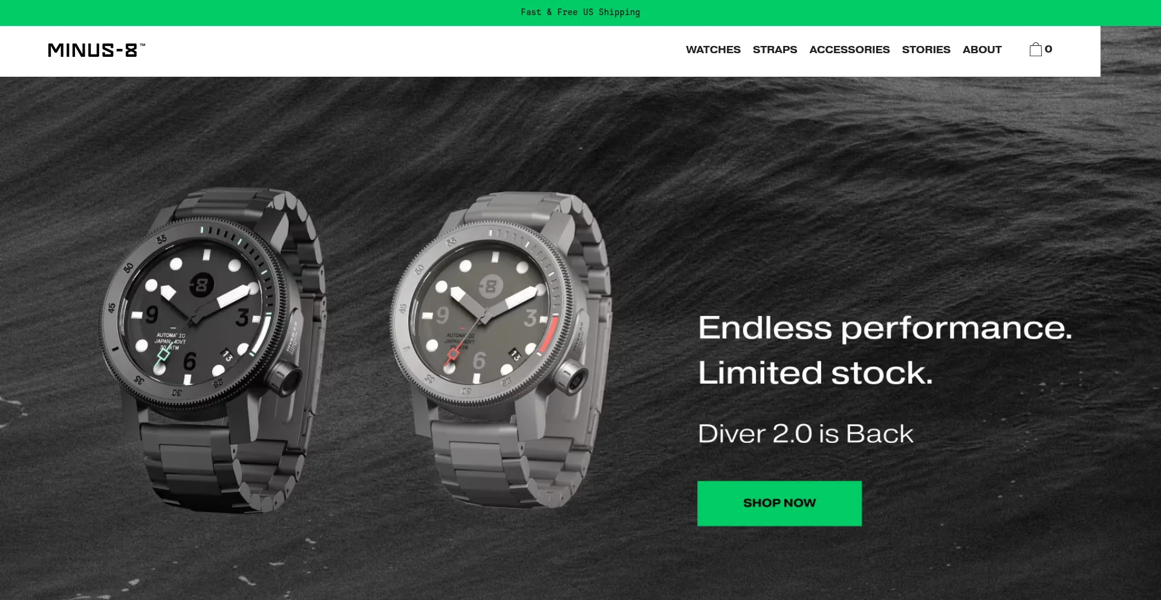Open the STRAPS menu item
Image resolution: width=1161 pixels, height=600 pixels.
pos(775,50)
